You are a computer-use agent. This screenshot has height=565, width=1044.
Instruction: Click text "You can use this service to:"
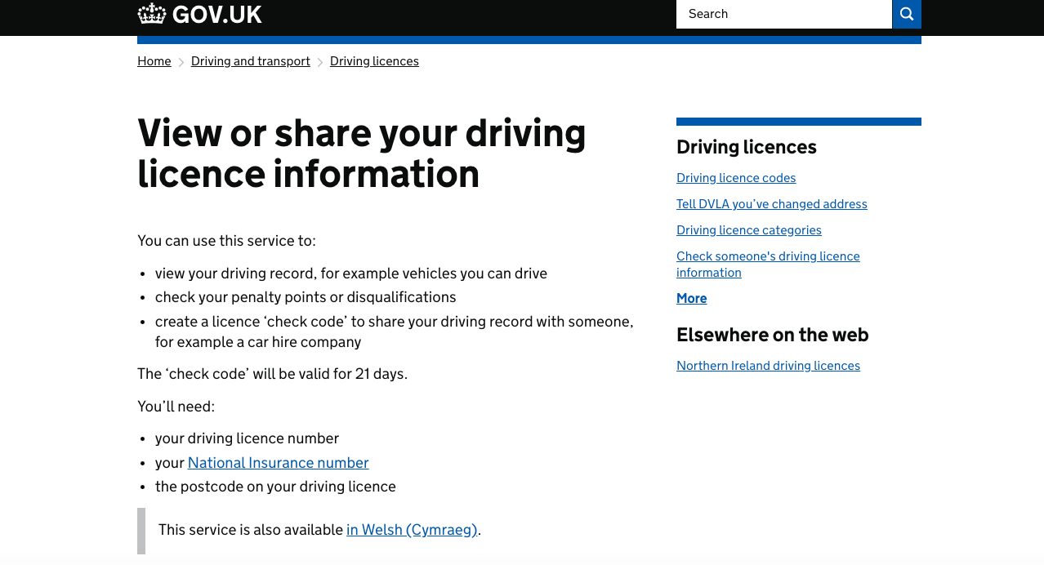click(226, 241)
